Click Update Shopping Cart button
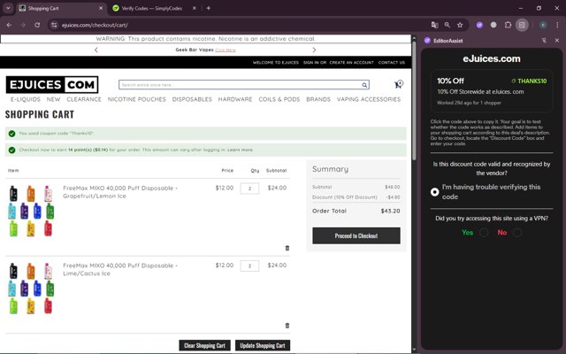Screen dimensions: 566x354 (x=263, y=345)
